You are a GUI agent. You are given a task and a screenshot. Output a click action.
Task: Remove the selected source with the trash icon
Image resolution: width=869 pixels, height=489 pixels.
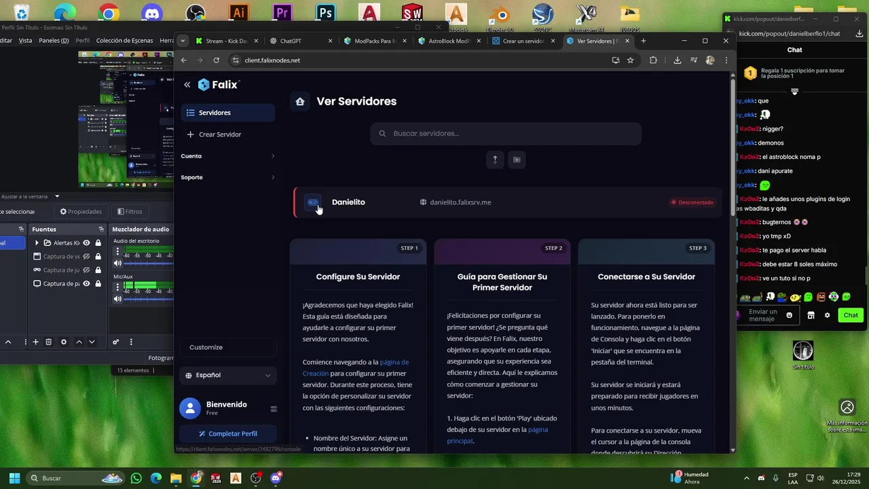[x=49, y=342]
